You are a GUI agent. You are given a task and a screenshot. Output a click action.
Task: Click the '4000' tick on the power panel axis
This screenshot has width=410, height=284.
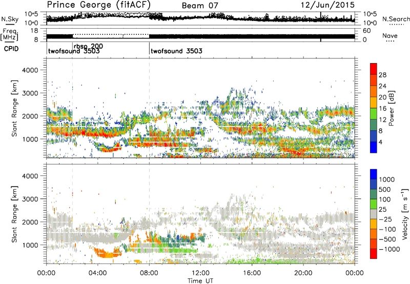[x=30, y=70]
